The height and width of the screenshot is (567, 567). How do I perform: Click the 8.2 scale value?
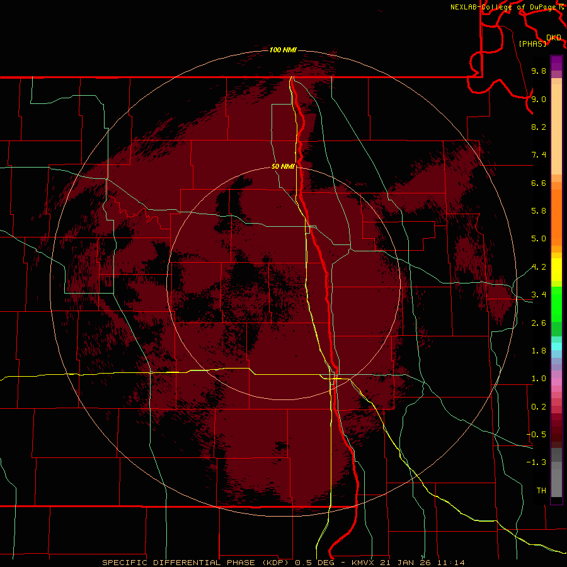[539, 127]
